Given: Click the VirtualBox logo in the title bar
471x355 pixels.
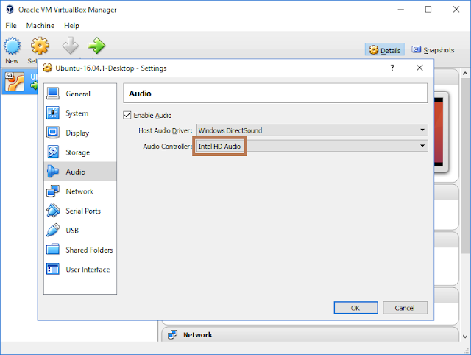Looking at the screenshot, I should tap(10, 10).
